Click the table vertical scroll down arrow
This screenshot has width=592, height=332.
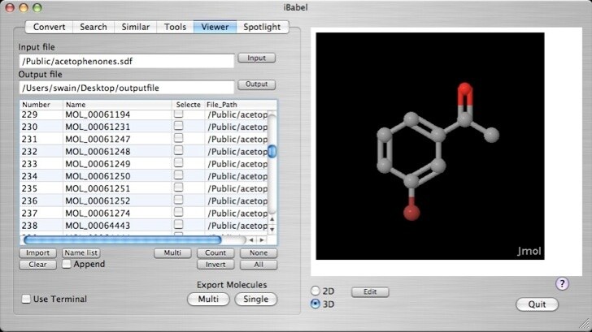tap(272, 229)
